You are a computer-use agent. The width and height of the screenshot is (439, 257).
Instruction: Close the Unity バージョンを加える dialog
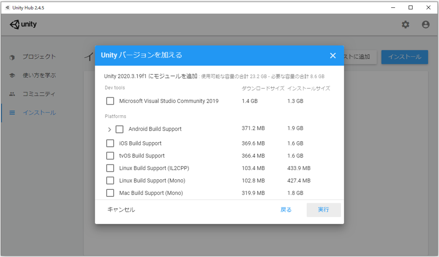pyautogui.click(x=333, y=56)
